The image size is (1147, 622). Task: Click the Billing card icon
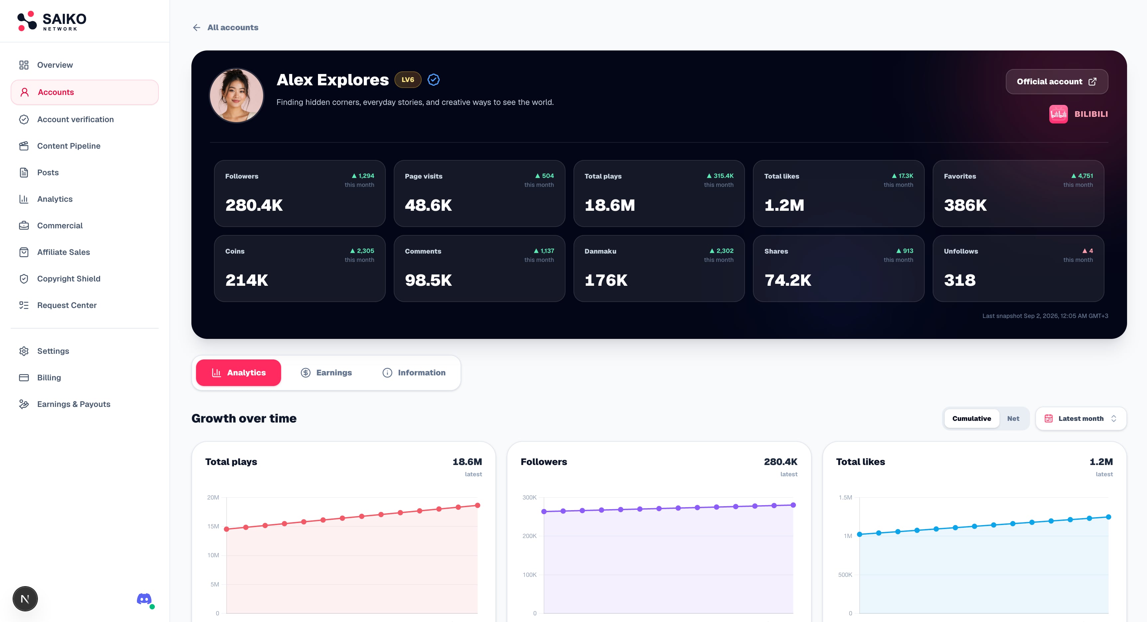[x=24, y=378]
